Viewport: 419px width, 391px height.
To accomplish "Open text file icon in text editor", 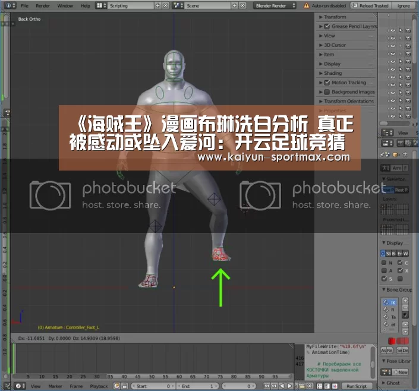I will click(302, 386).
